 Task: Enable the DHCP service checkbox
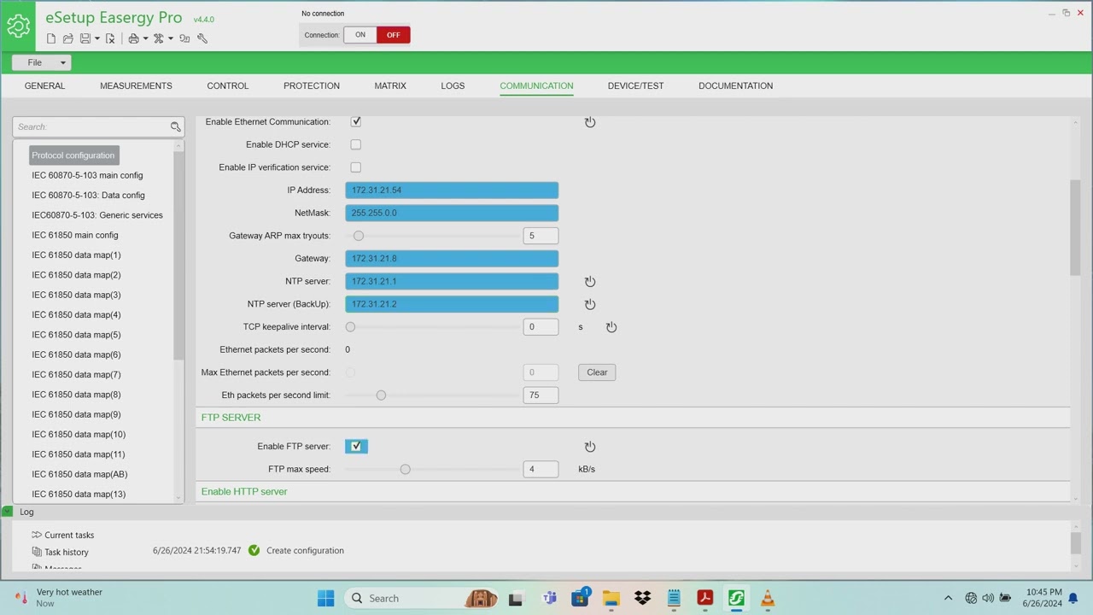coord(356,144)
